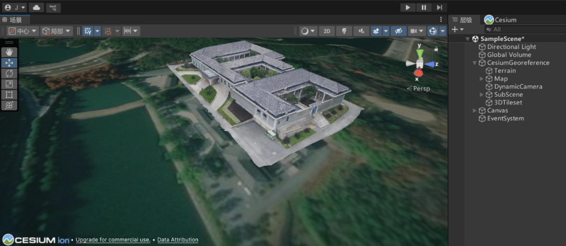Open the 中心 pivot mode dropdown
The height and width of the screenshot is (246, 566).
click(x=23, y=31)
